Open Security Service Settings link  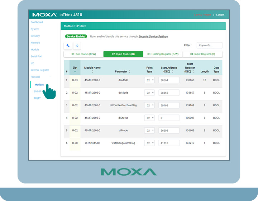153,36
